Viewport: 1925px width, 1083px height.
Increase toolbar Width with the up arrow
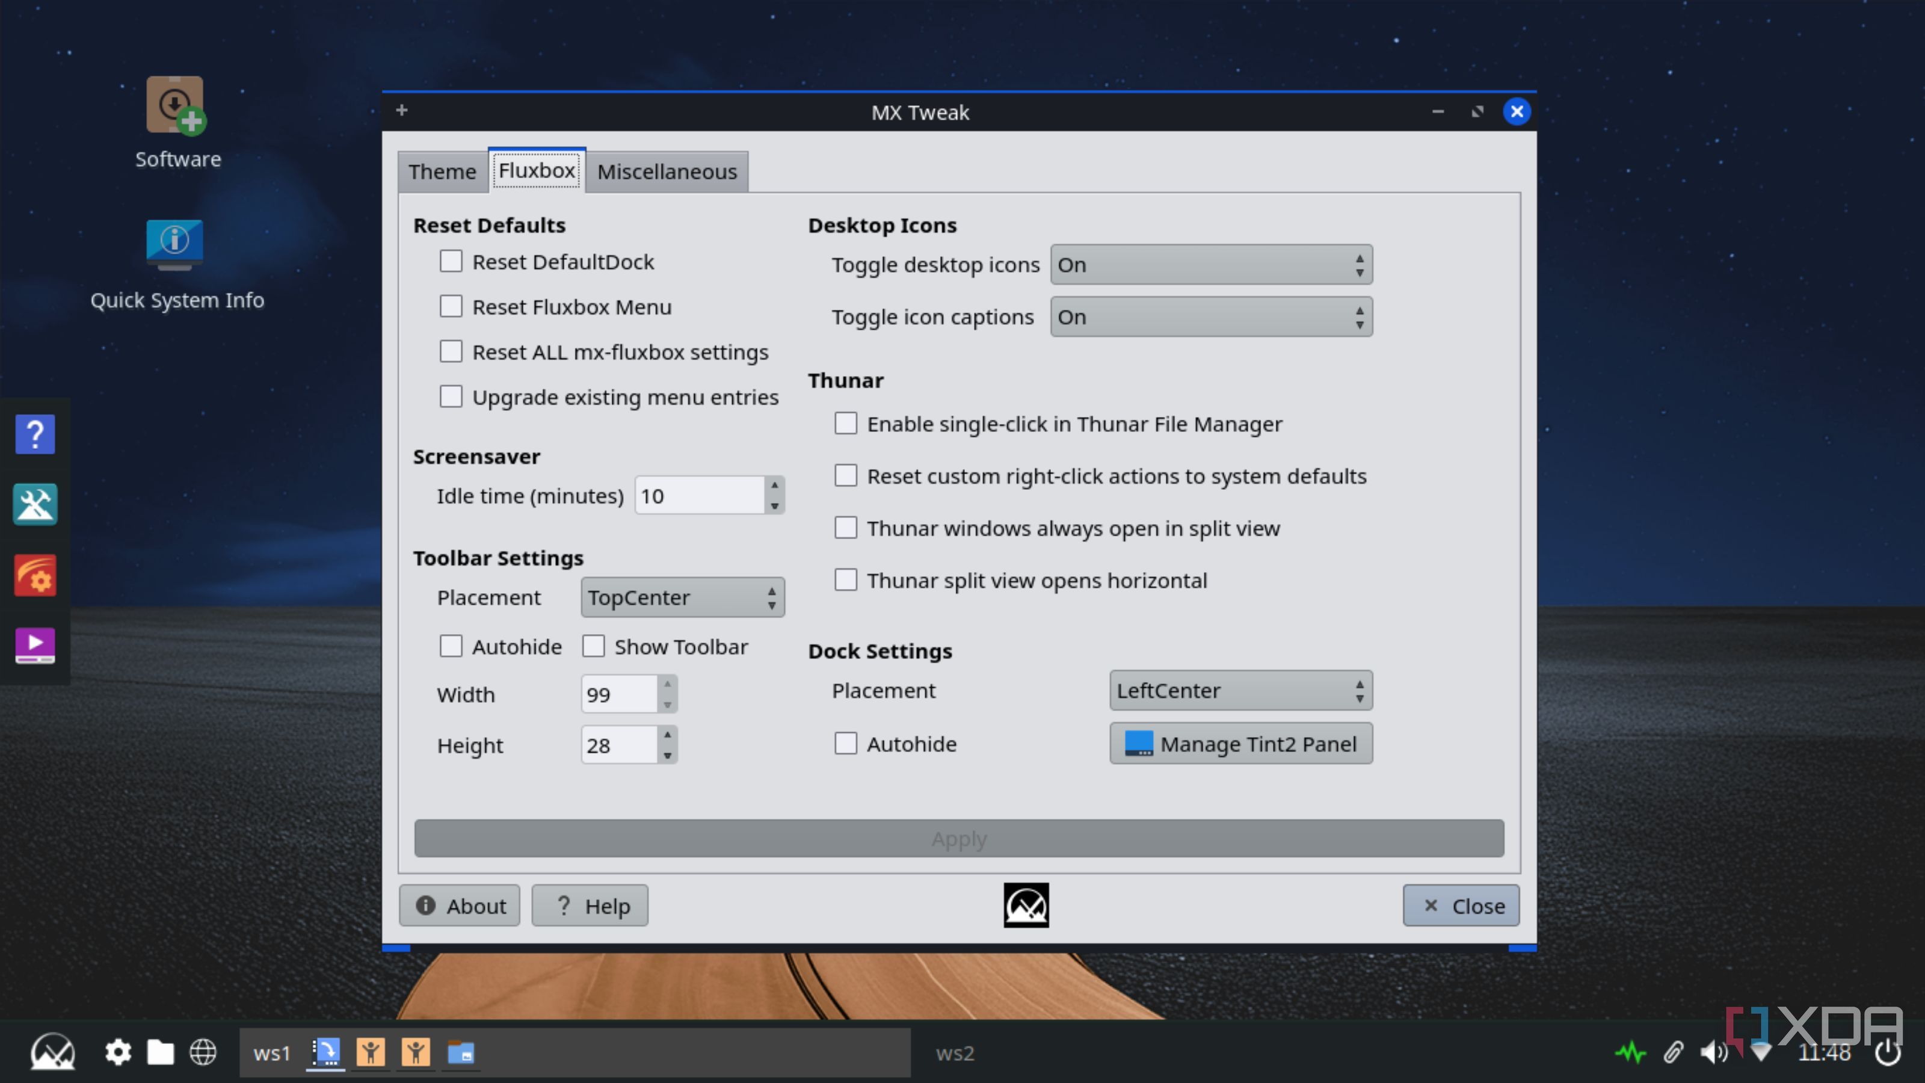click(667, 684)
